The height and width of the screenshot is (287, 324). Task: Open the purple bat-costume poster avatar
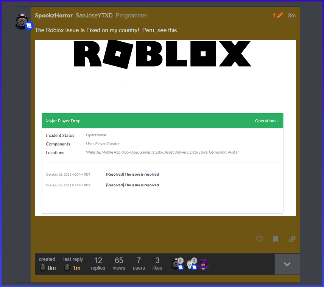[x=203, y=264]
